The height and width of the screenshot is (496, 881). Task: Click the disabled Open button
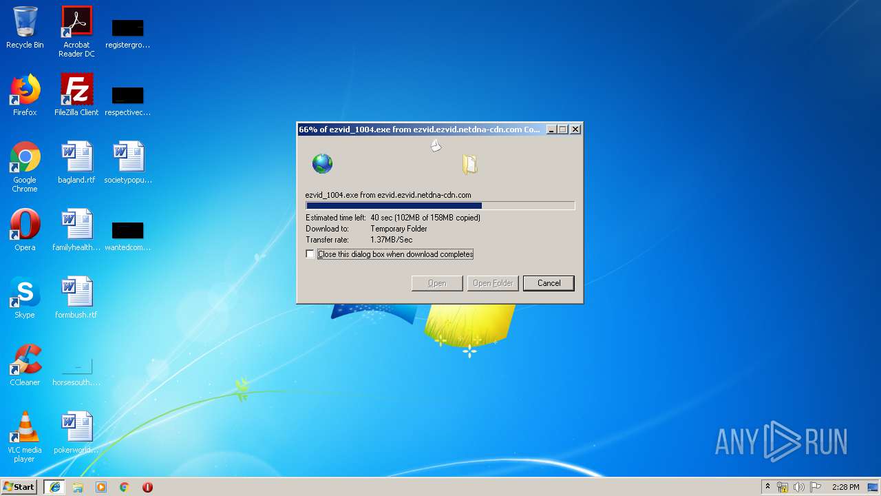coord(437,283)
